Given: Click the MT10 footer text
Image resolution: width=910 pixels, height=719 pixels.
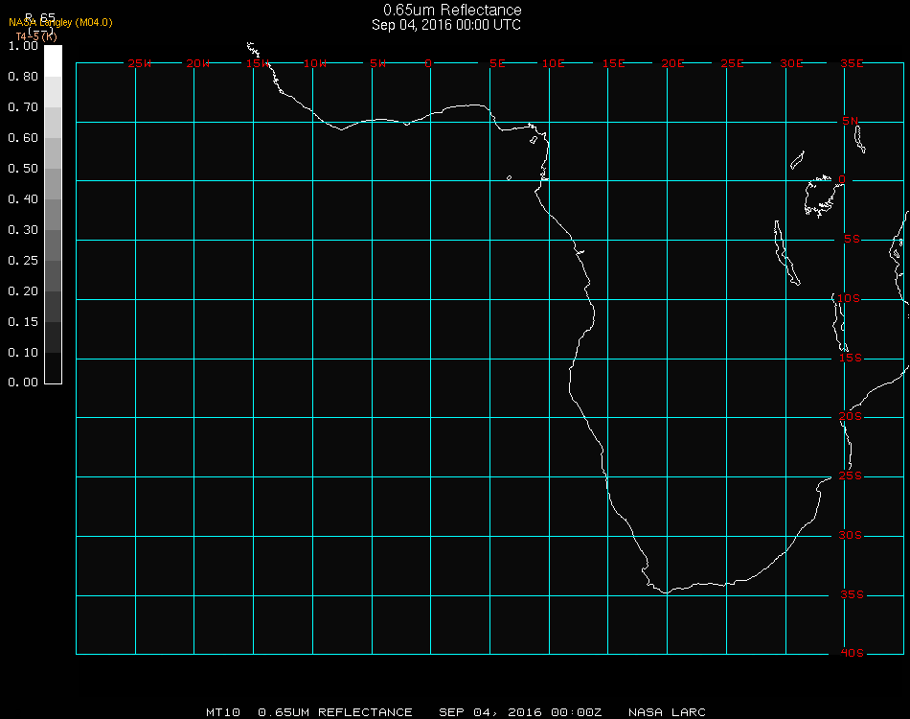Looking at the screenshot, I should click(223, 712).
